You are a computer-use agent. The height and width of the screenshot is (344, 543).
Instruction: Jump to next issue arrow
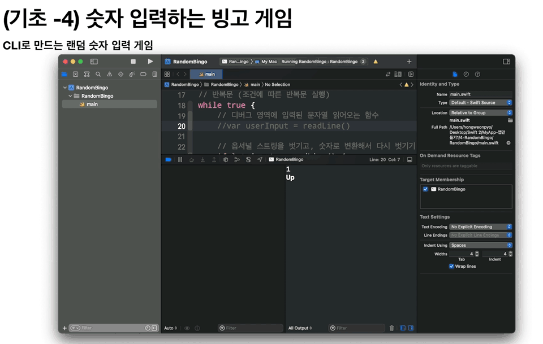tap(412, 84)
